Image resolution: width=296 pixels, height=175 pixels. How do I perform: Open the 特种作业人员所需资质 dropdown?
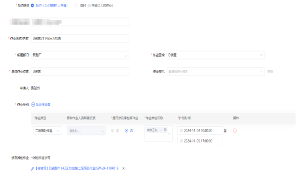[87, 131]
